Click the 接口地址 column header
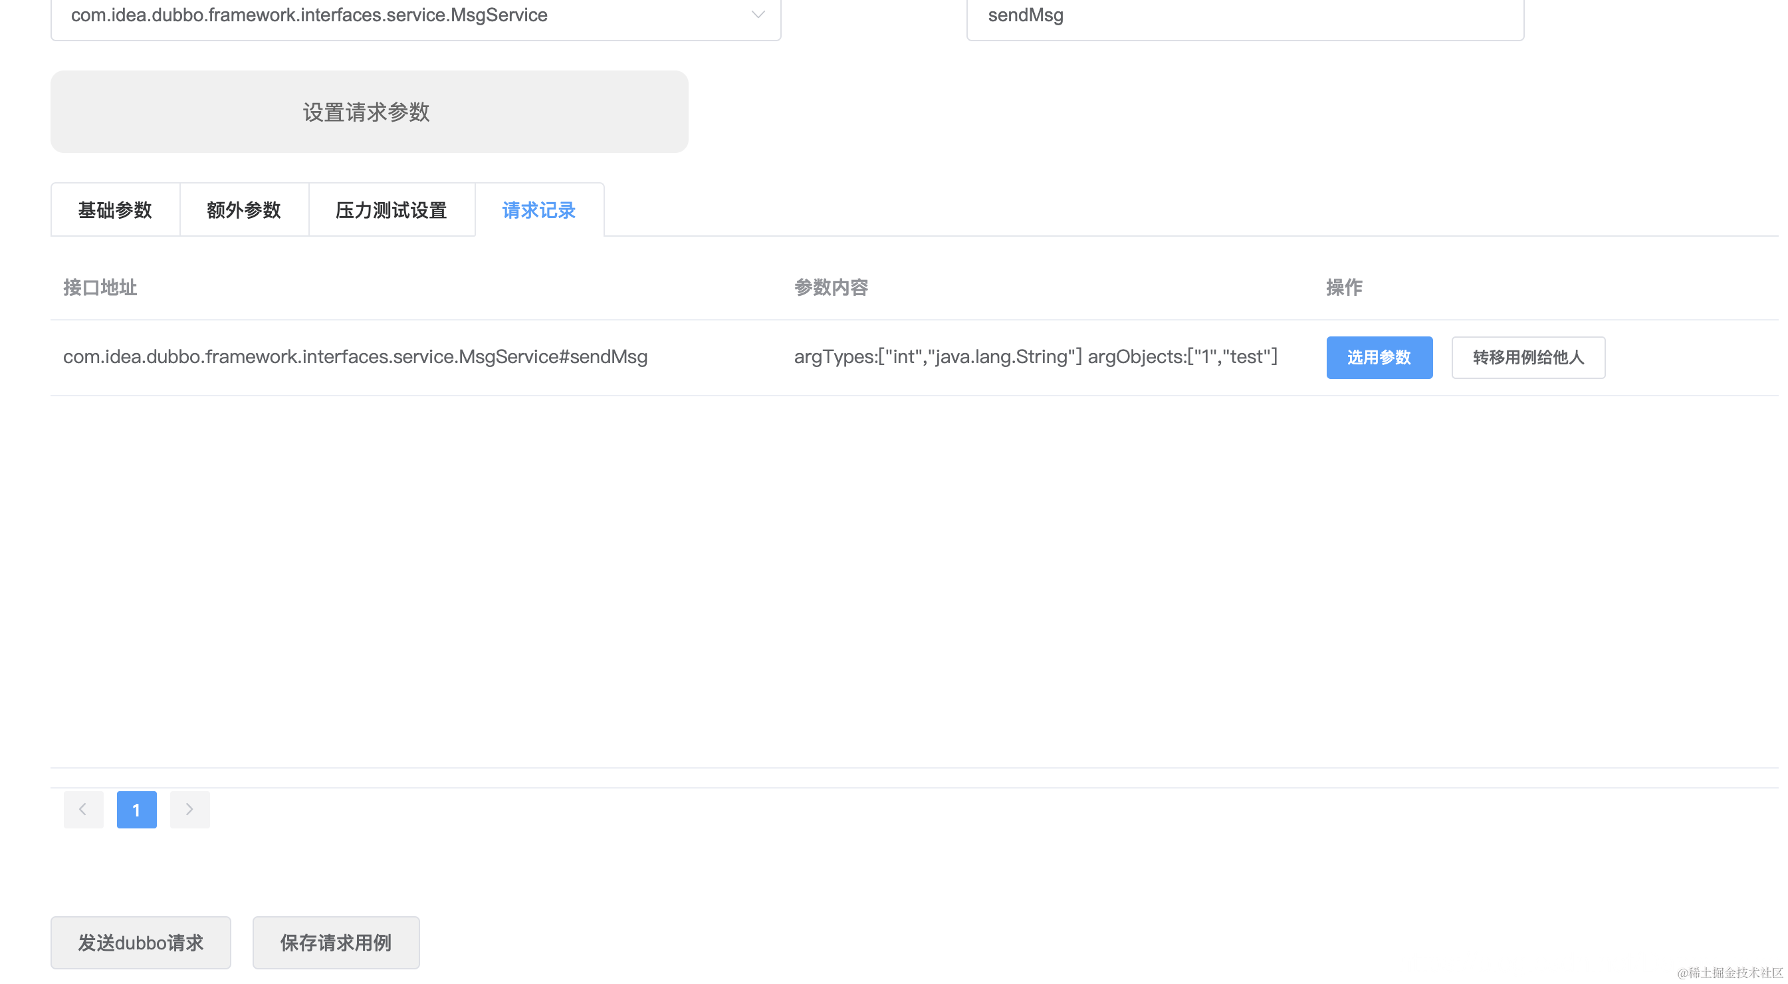This screenshot has width=1788, height=984. [100, 287]
